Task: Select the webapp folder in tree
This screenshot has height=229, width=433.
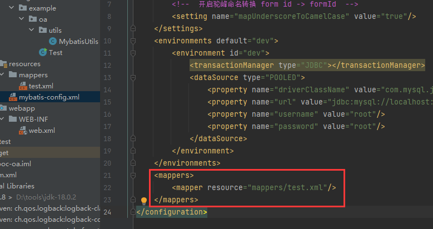Action: (x=22, y=108)
